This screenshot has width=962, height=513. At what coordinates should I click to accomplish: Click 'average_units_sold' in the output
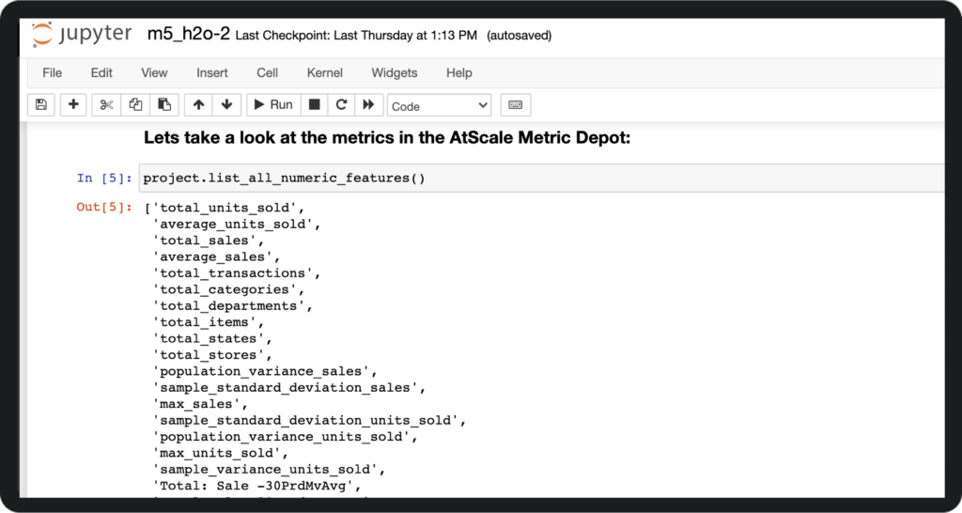coord(234,224)
